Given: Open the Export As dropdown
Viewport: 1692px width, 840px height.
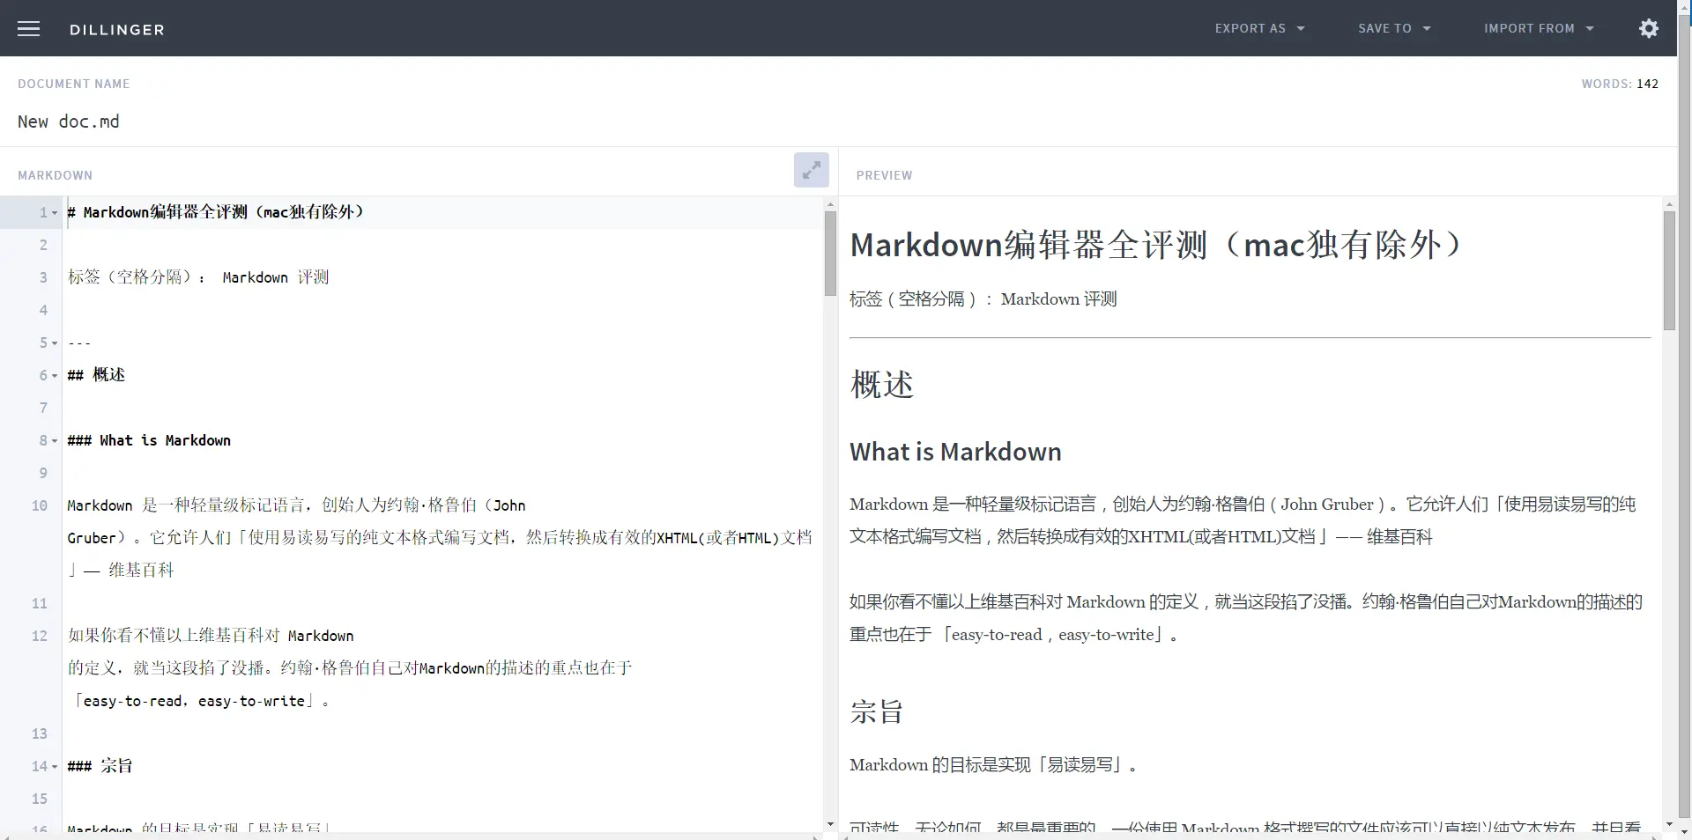Looking at the screenshot, I should point(1259,28).
